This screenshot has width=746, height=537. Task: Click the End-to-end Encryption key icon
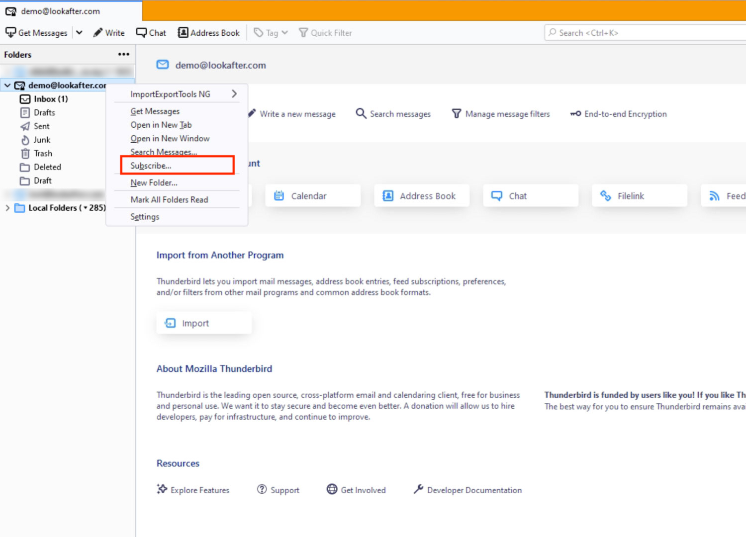pos(575,114)
